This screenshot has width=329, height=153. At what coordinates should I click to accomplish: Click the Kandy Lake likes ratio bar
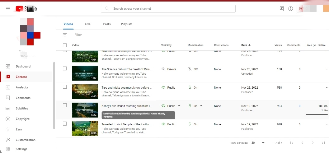tap(317, 114)
